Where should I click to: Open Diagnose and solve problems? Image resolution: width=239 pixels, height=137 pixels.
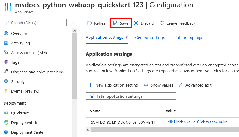pyautogui.click(x=37, y=72)
